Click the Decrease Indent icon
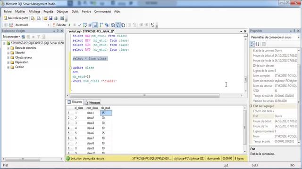 coord(141,25)
